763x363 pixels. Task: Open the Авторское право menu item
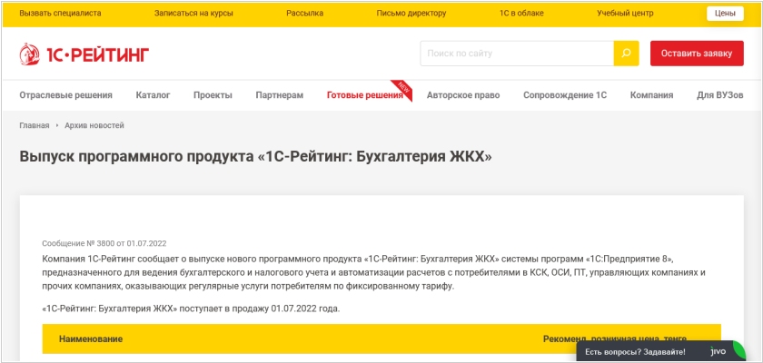[463, 95]
